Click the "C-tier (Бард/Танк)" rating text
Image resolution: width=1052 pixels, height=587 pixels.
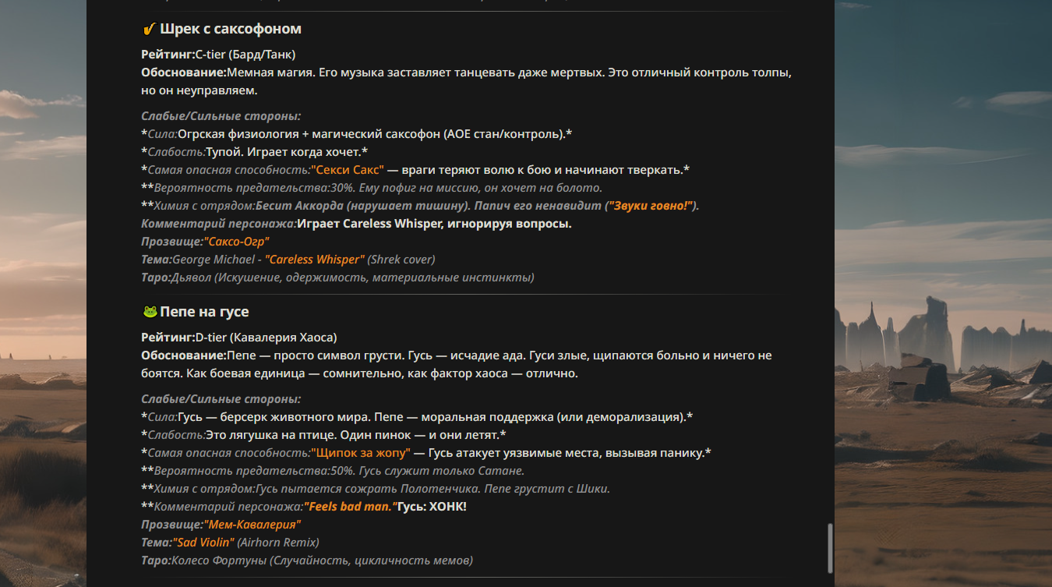click(x=245, y=55)
